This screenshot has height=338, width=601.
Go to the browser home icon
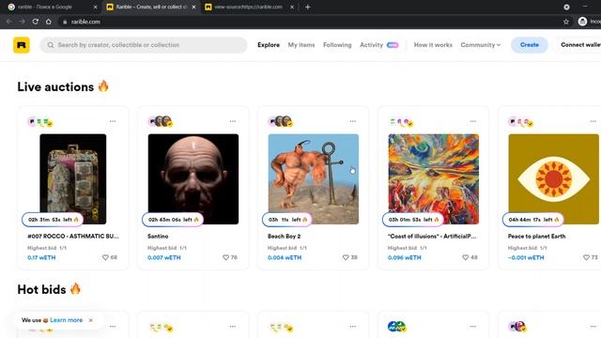(x=48, y=22)
